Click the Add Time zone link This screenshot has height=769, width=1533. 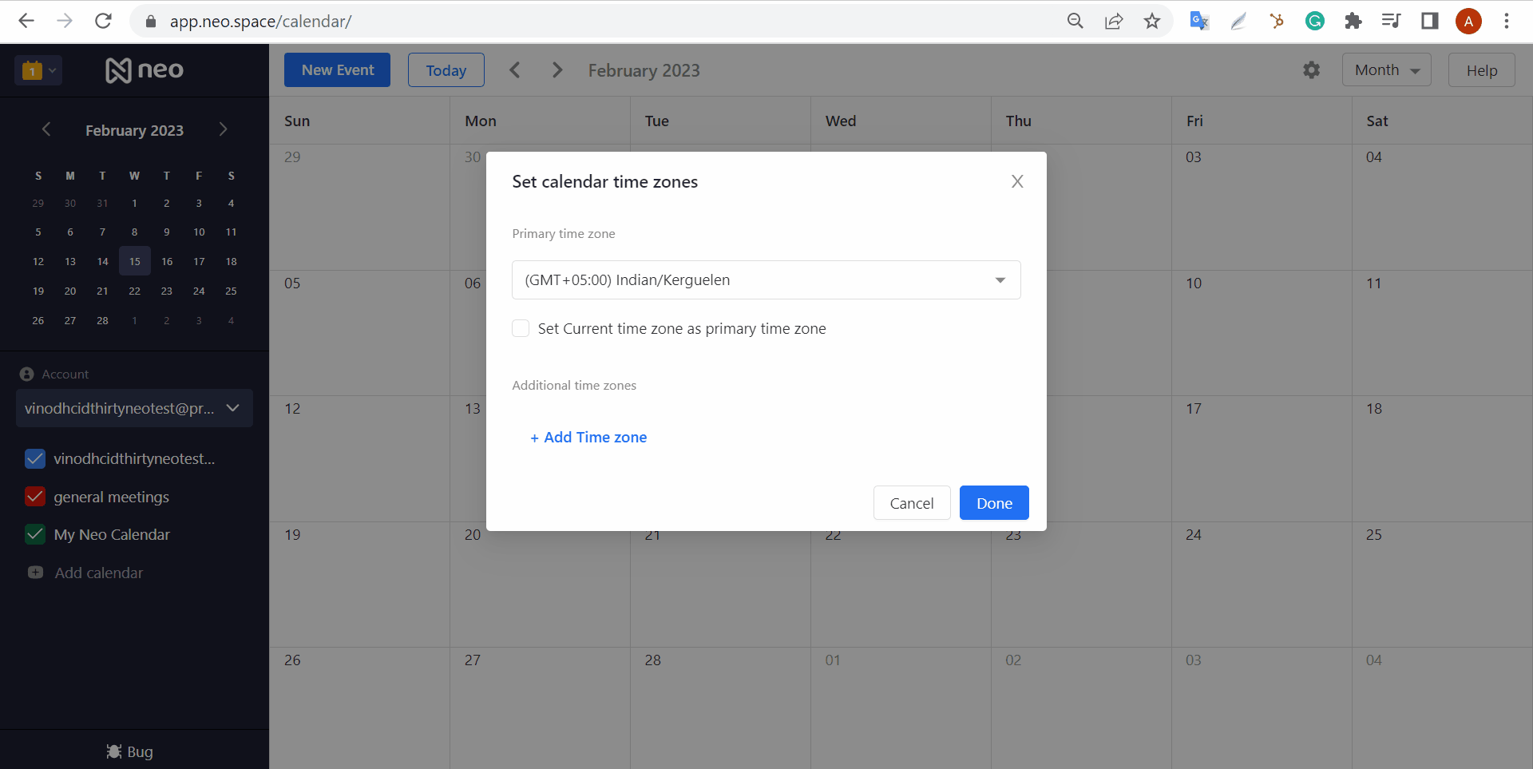click(588, 437)
